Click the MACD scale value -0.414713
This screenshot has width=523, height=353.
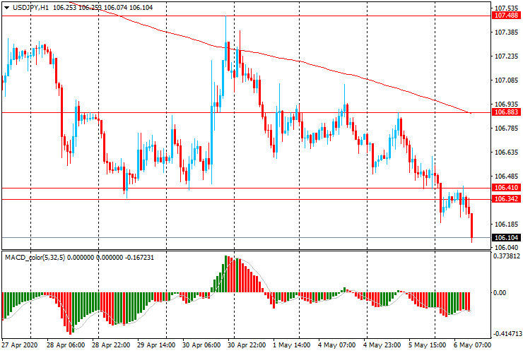507,333
